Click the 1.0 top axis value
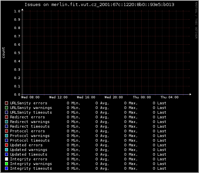Viewport: 199px width, 173px height. coord(17,11)
